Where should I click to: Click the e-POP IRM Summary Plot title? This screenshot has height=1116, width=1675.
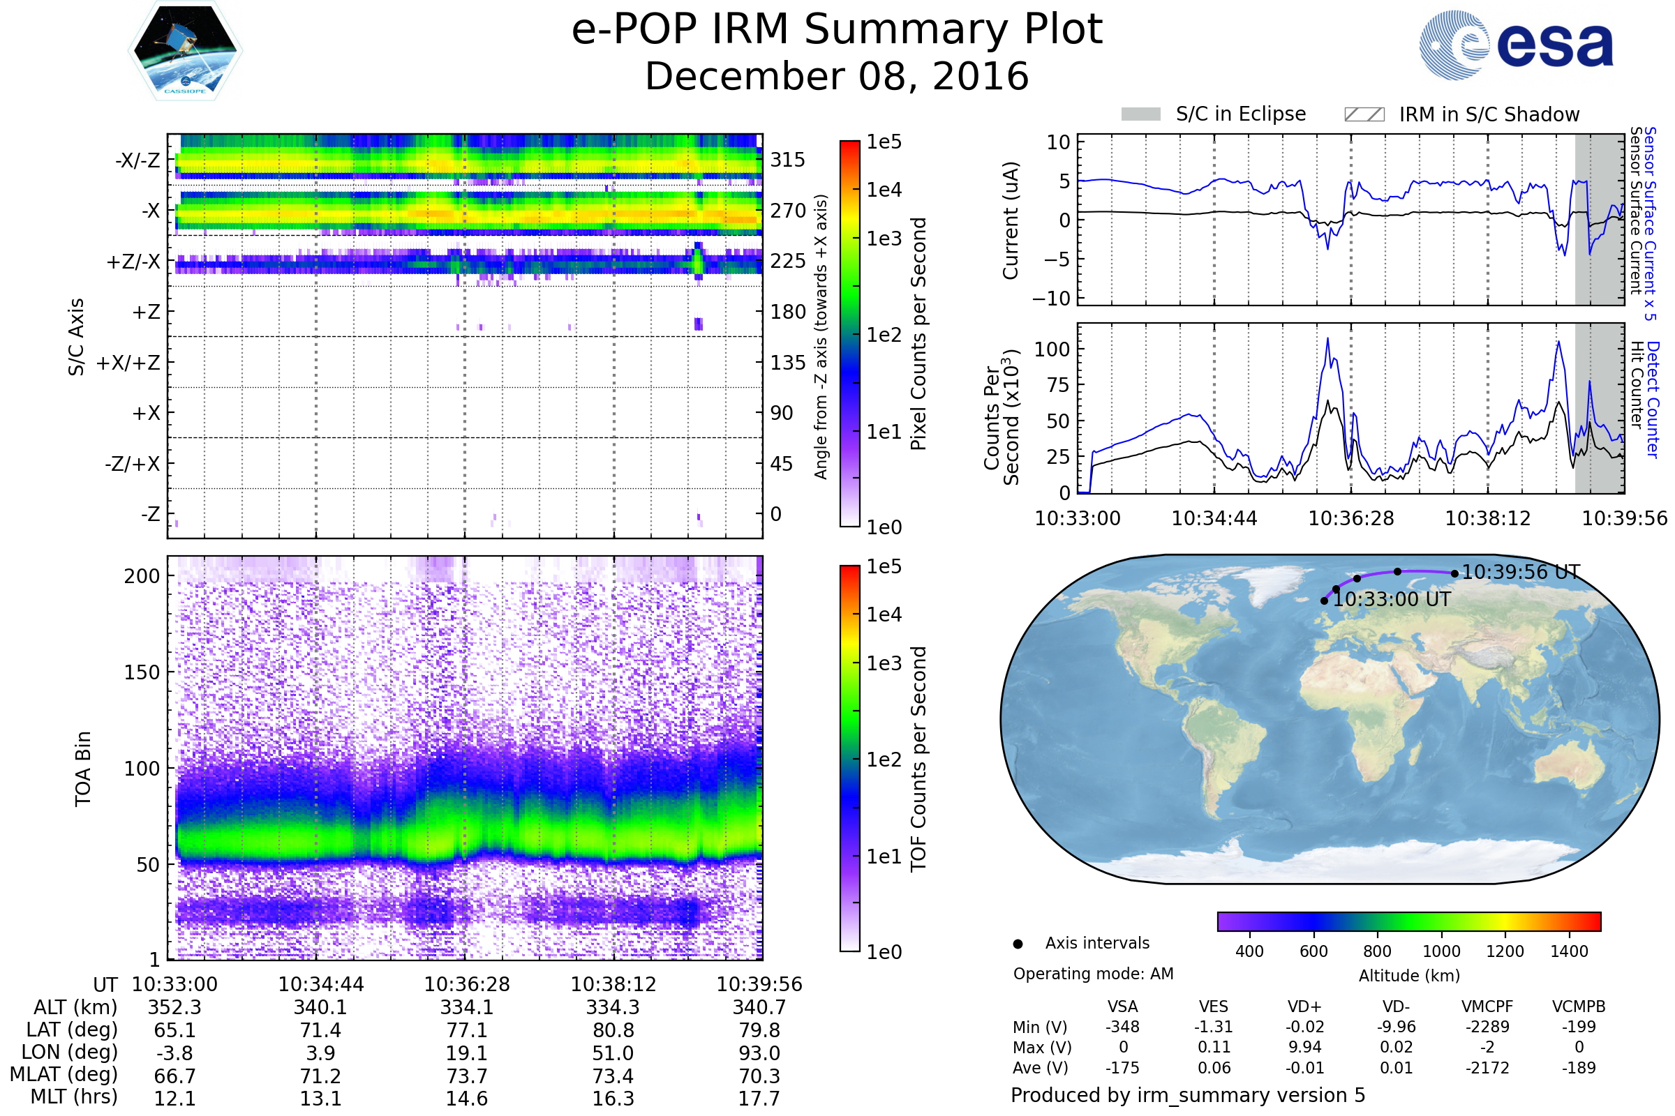[837, 30]
